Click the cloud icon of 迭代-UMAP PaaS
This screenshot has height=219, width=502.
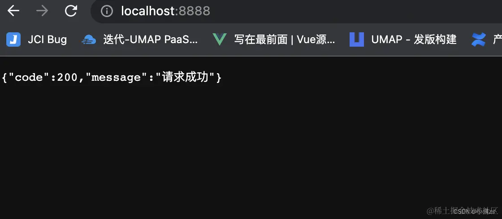(x=89, y=39)
